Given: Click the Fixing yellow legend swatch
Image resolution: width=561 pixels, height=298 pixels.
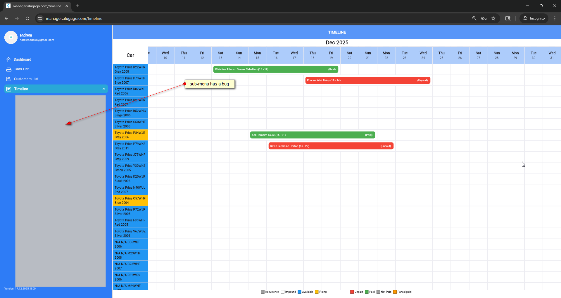Looking at the screenshot, I should coord(317,292).
